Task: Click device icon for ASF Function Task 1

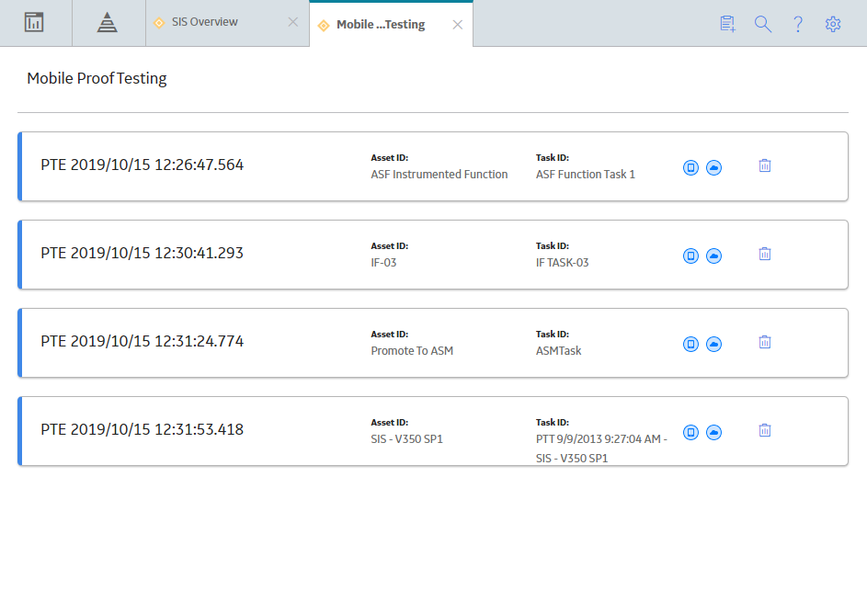Action: coord(690,167)
